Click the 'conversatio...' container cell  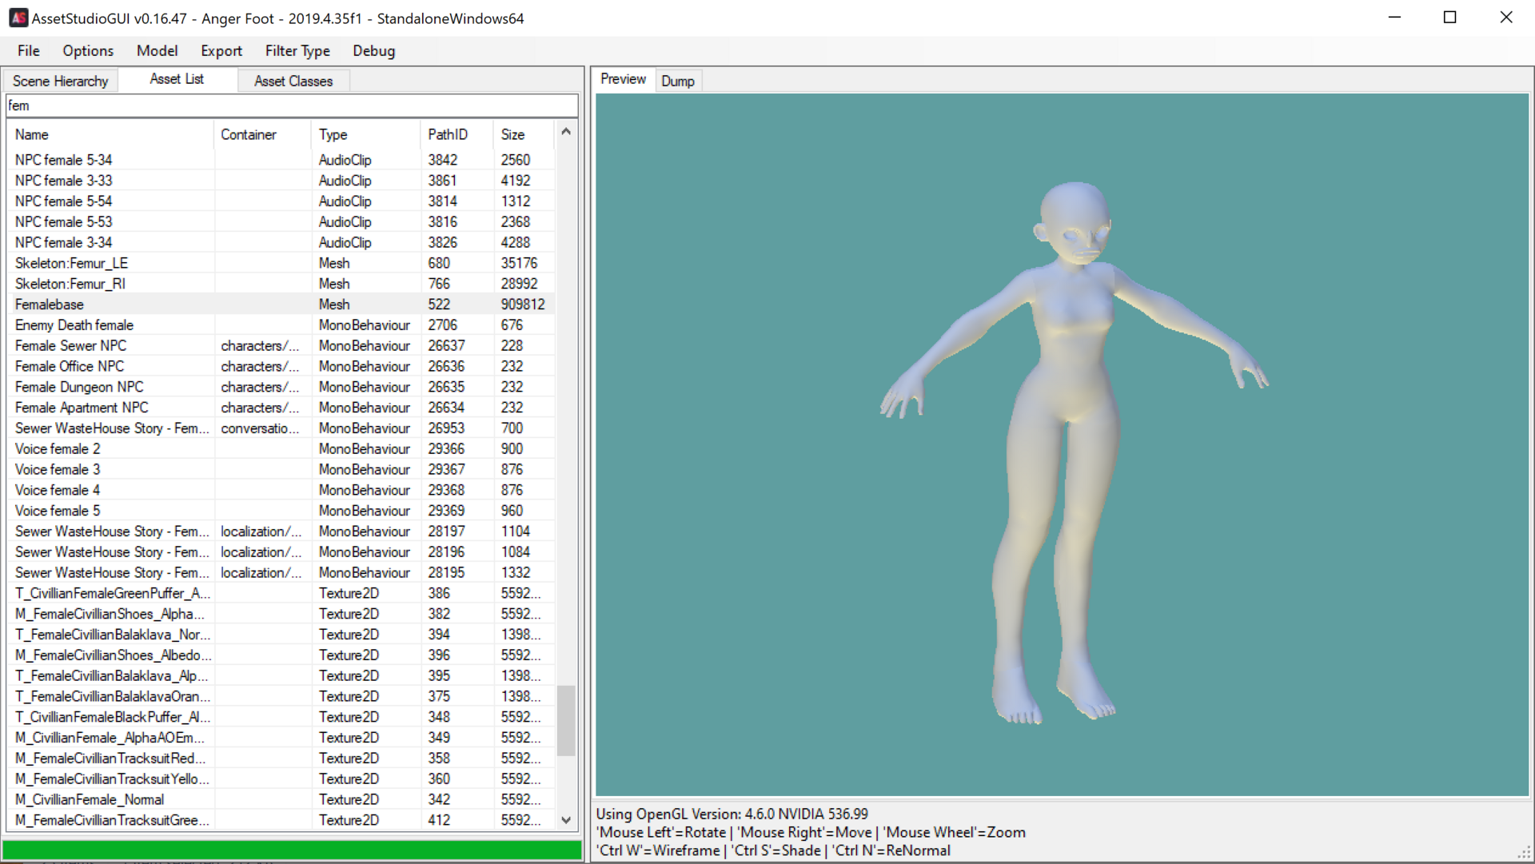[261, 428]
